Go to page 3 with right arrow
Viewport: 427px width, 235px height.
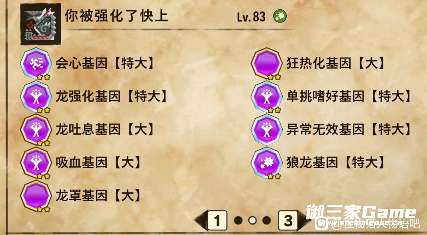[292, 220]
